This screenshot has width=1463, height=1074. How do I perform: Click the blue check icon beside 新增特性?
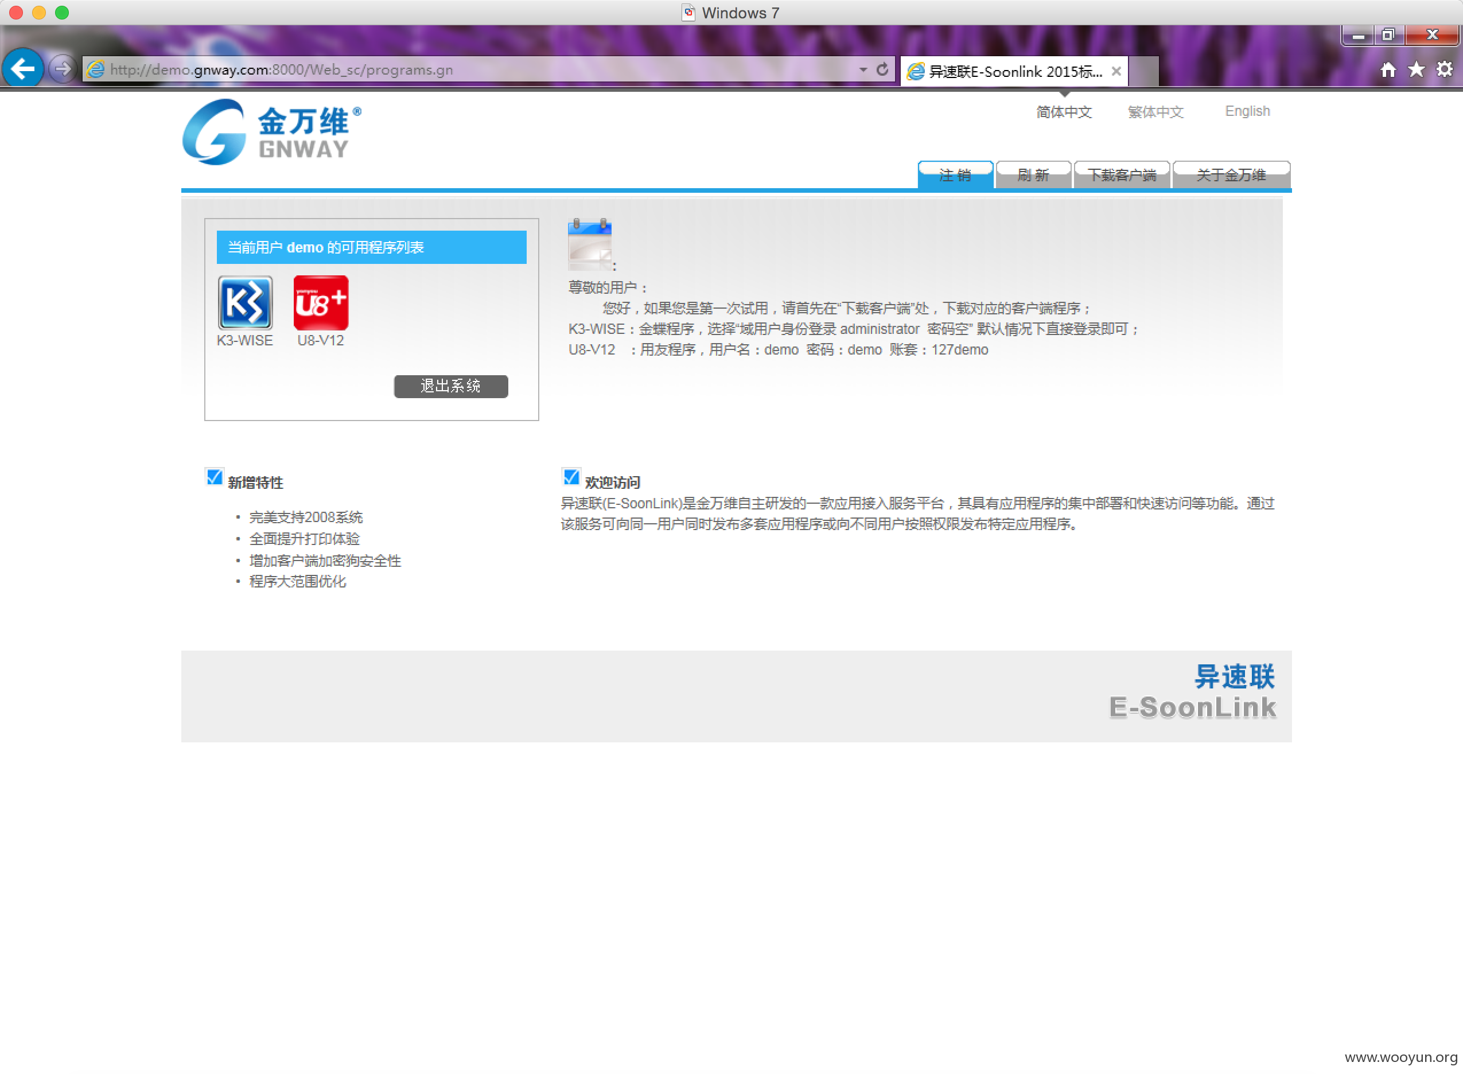(214, 477)
